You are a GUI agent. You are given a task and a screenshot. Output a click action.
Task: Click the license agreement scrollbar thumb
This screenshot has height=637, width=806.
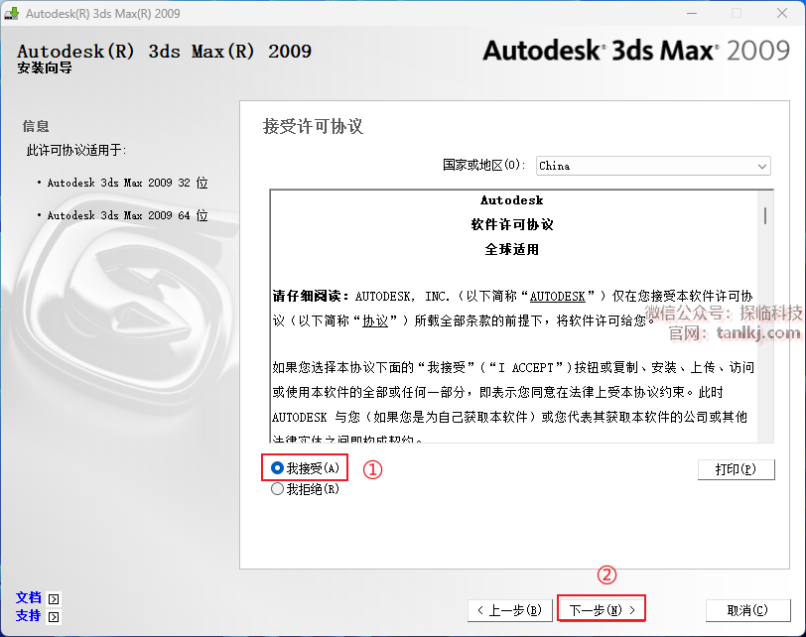[x=765, y=215]
